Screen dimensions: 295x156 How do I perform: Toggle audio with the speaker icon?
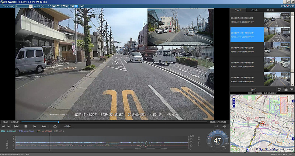[x=224, y=126]
